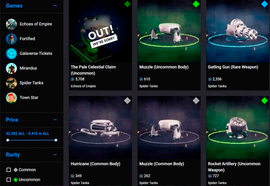Screen dimensions: 270x186
Task: Collapse the Price filter section
Action: (55, 120)
